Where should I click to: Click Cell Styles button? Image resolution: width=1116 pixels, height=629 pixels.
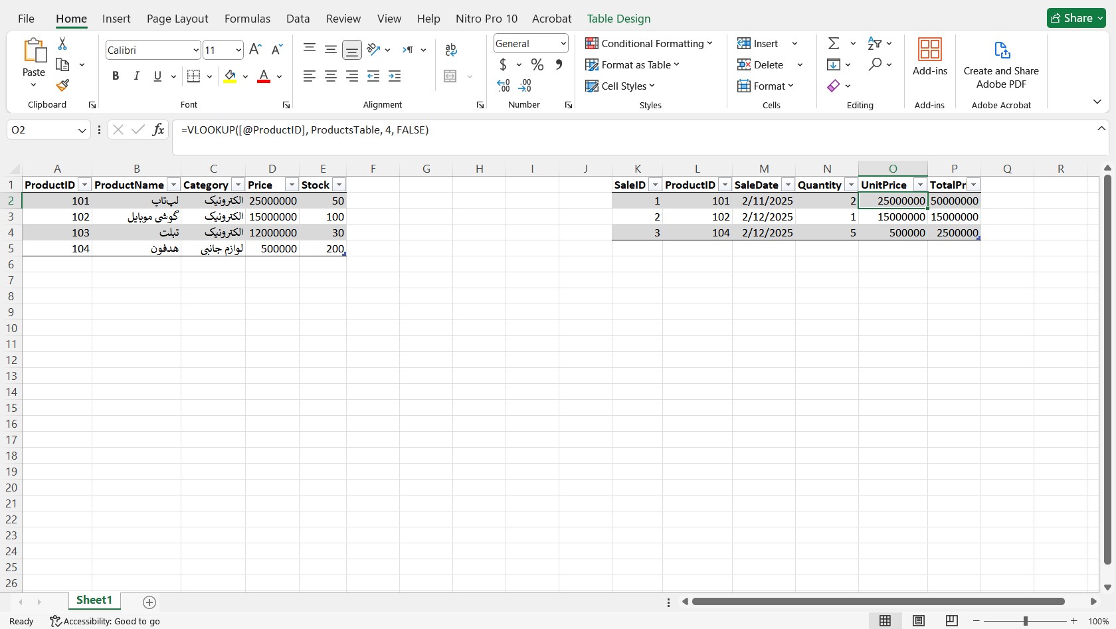[620, 86]
